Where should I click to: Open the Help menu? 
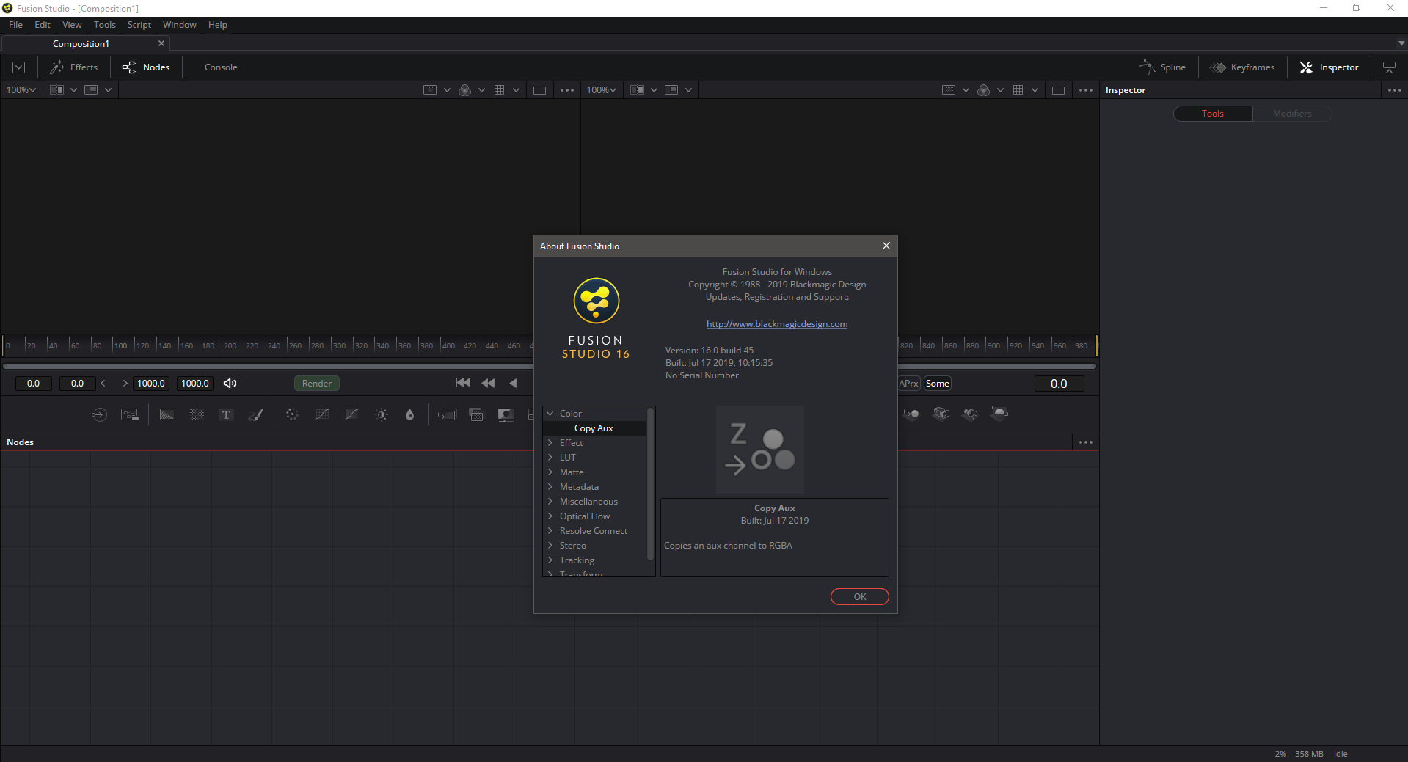217,25
